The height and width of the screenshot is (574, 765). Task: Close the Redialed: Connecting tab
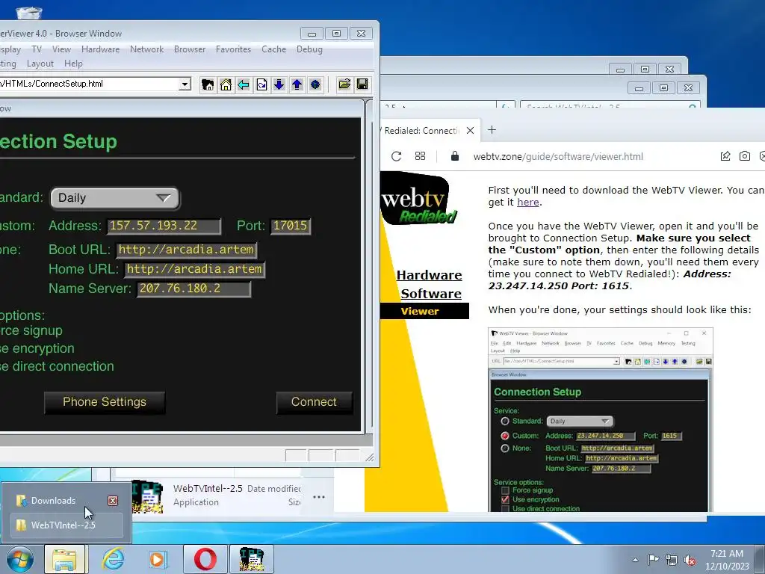(x=470, y=130)
